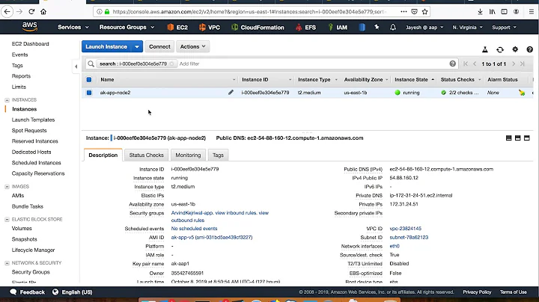The height and width of the screenshot is (302, 539).
Task: Click the Feedback button in the footer
Action: point(28,292)
